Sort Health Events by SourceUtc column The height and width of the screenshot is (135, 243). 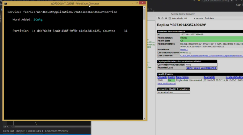click(x=209, y=77)
